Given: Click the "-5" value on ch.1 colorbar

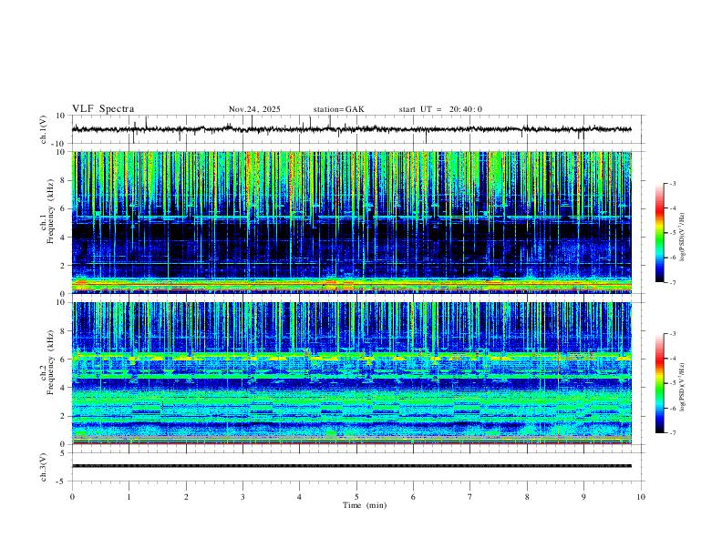Looking at the screenshot, I should (672, 233).
